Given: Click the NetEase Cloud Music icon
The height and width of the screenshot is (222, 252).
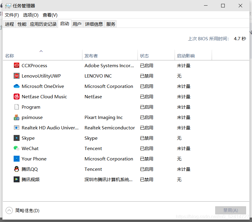Looking at the screenshot, I should pos(17,96).
